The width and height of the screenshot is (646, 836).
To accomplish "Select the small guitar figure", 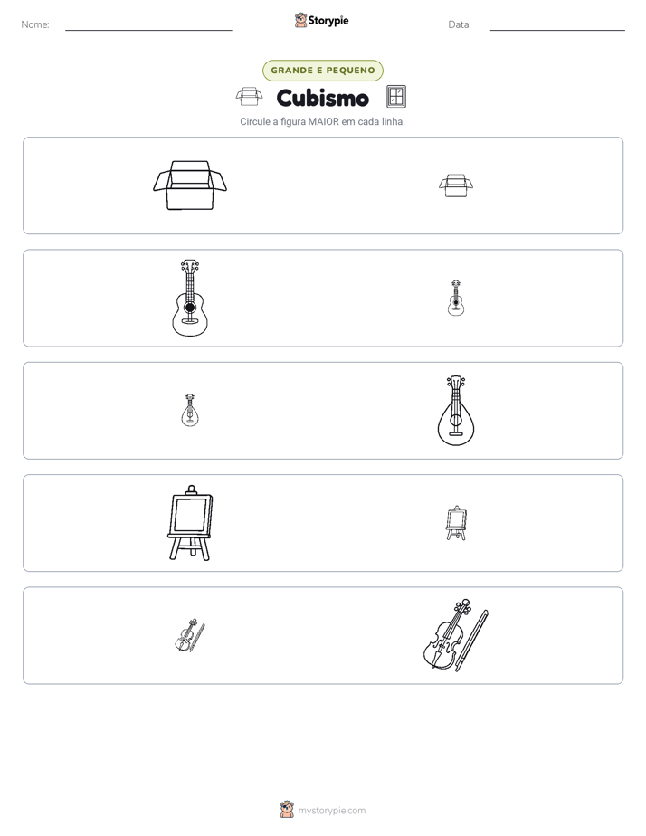I will tap(456, 298).
